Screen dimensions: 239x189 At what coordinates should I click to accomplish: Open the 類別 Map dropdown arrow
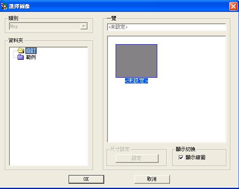pos(84,26)
